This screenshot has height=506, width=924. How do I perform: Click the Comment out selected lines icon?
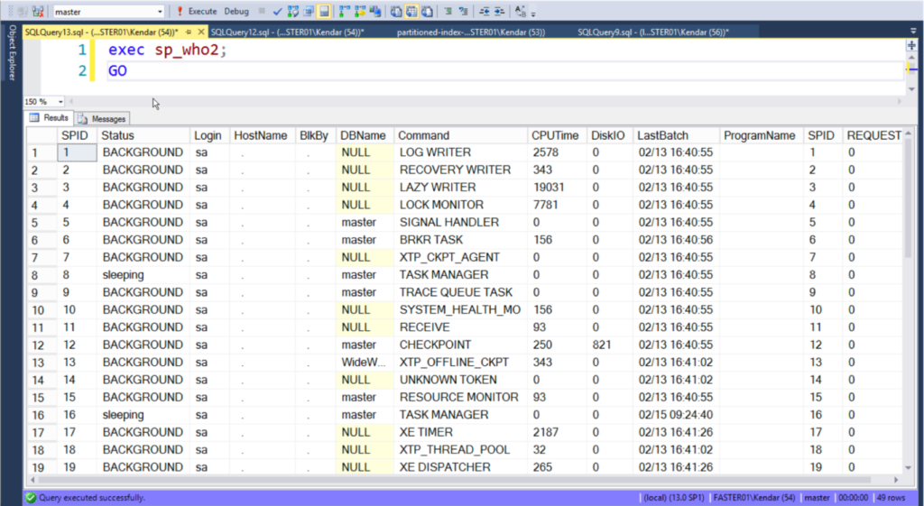point(448,12)
